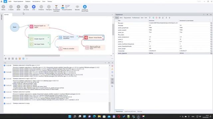
Task: Click the clock icon under canvas
Action: click(x=9, y=59)
